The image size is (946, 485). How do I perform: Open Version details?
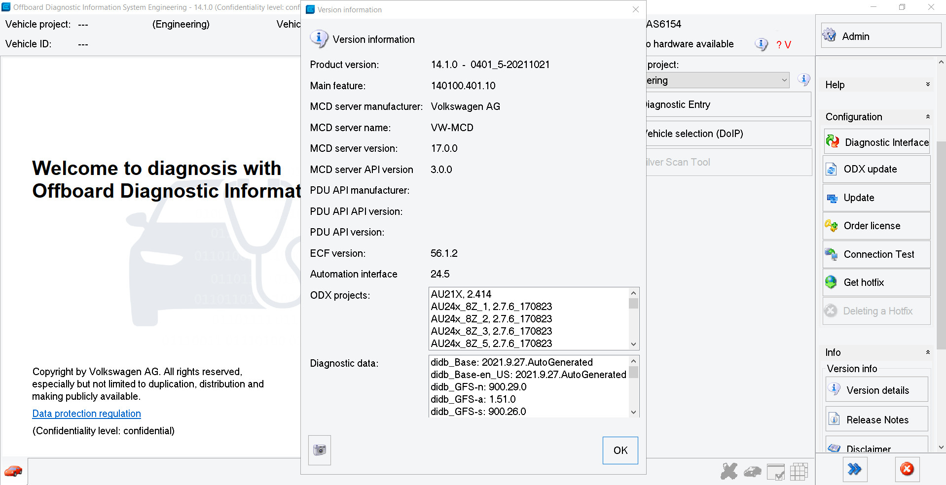pos(876,390)
